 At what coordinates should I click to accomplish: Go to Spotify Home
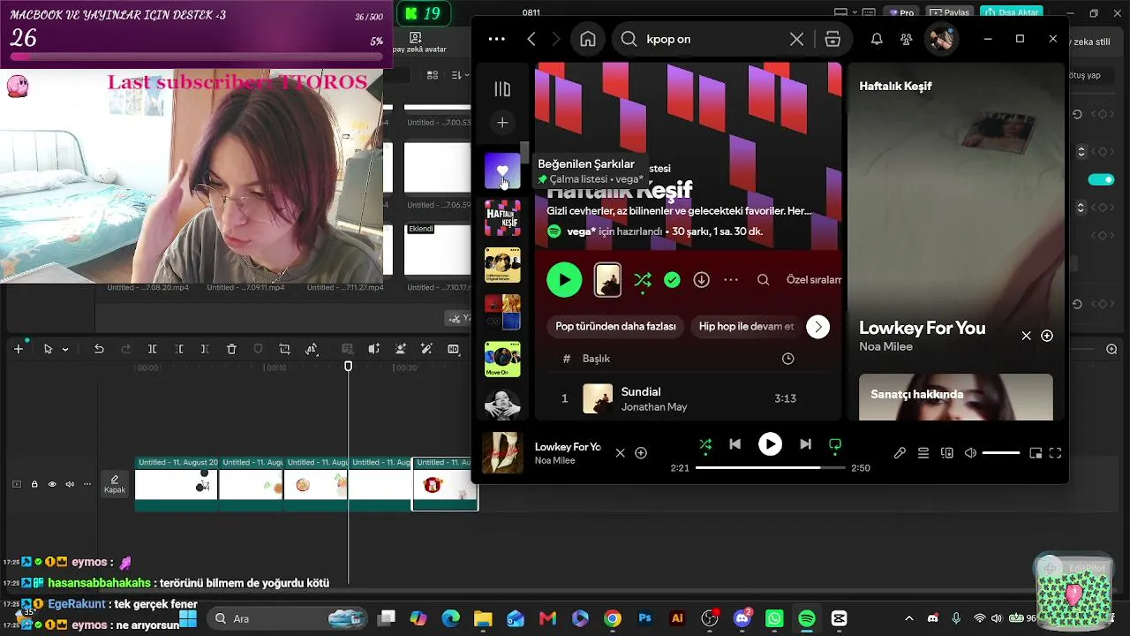(588, 39)
